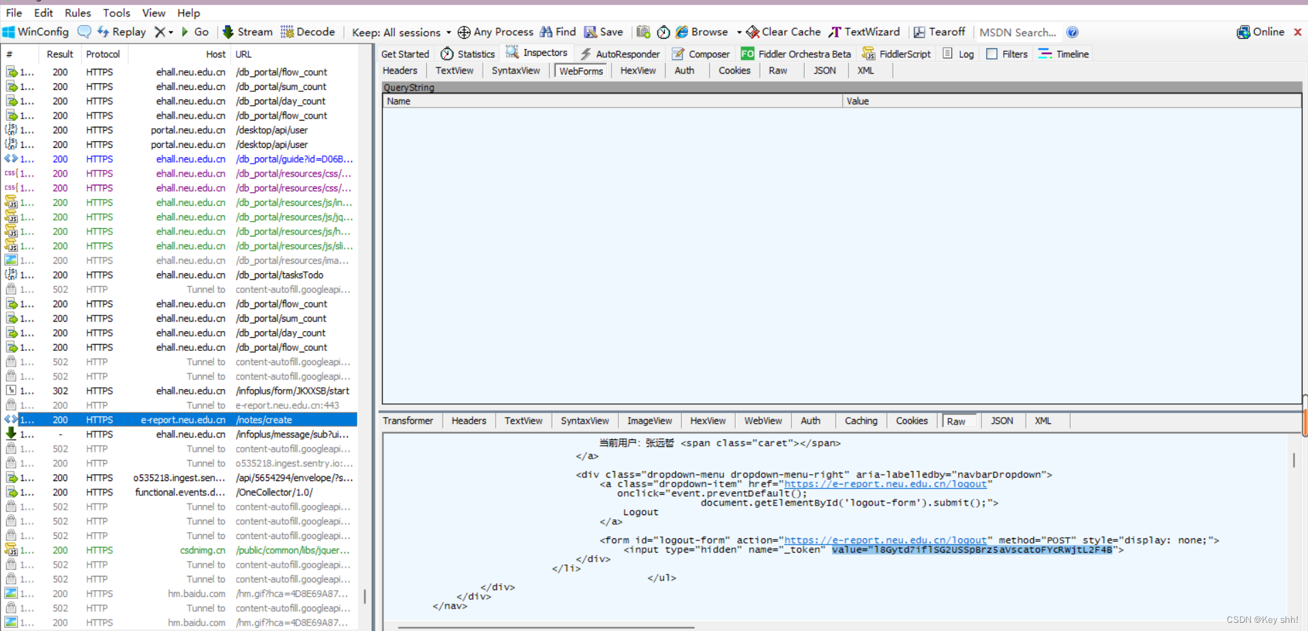Select the response WebView tab
Image resolution: width=1308 pixels, height=631 pixels.
click(x=763, y=420)
